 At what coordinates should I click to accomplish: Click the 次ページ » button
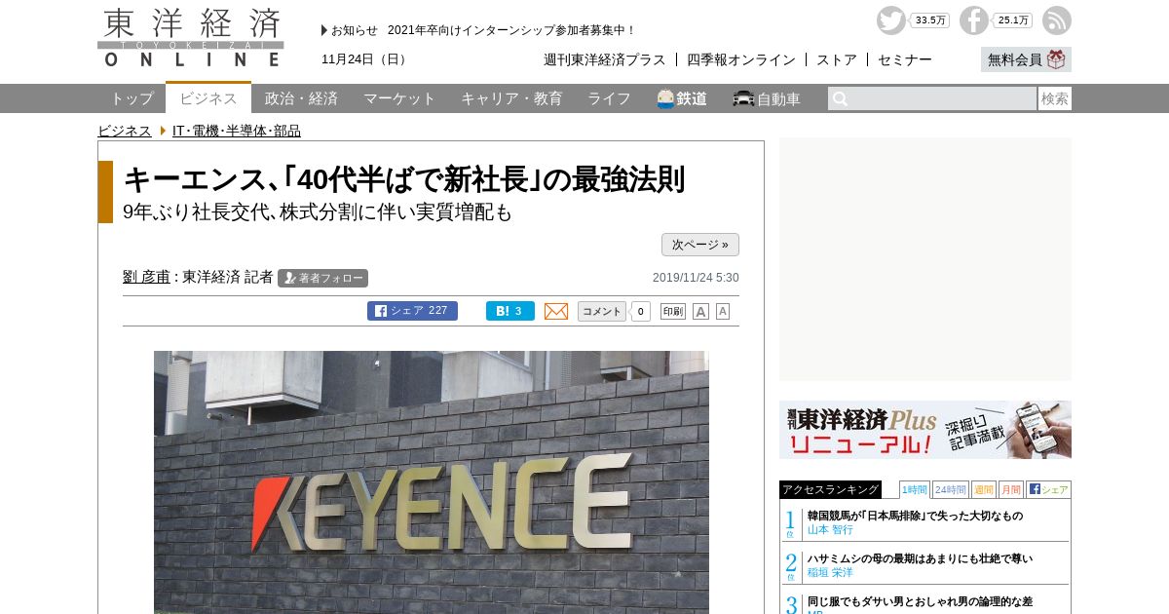(x=700, y=245)
